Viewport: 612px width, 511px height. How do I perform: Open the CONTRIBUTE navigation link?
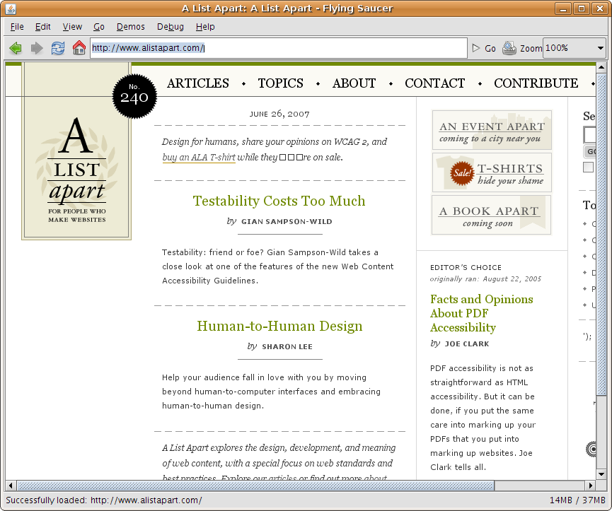point(536,83)
